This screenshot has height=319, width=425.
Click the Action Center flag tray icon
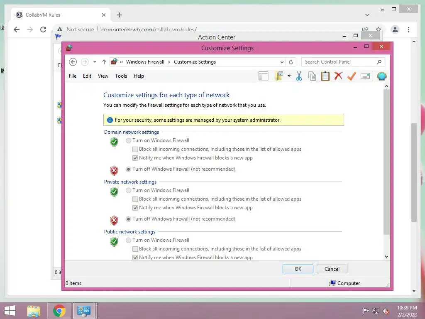click(365, 311)
